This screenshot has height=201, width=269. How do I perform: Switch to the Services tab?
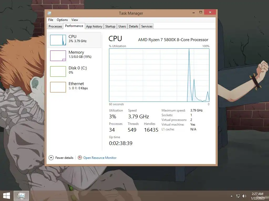pos(147,26)
